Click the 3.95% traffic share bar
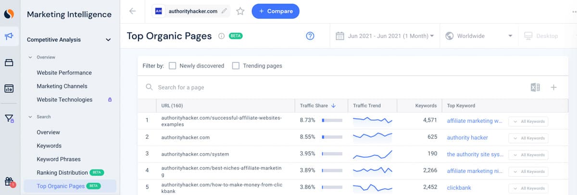577x195 pixels. (332, 154)
